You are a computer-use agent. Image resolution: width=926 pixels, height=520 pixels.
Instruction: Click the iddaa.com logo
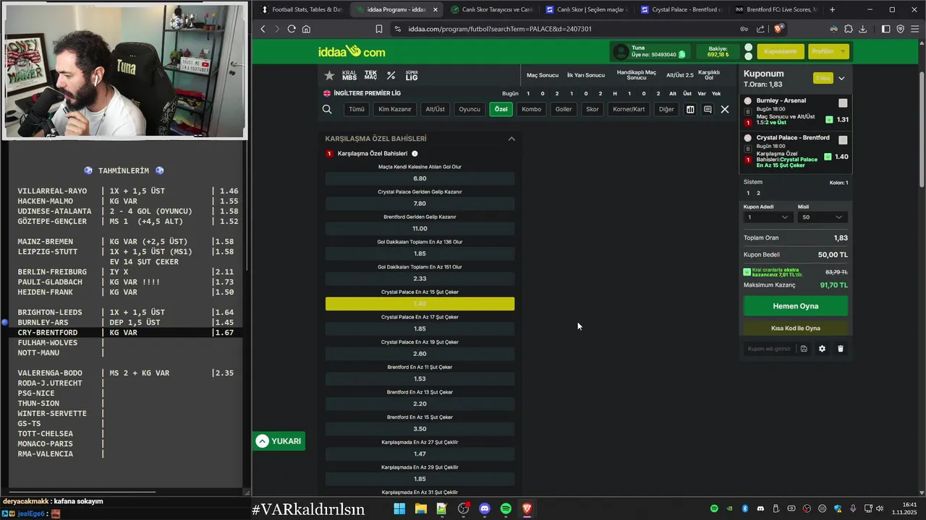[352, 52]
